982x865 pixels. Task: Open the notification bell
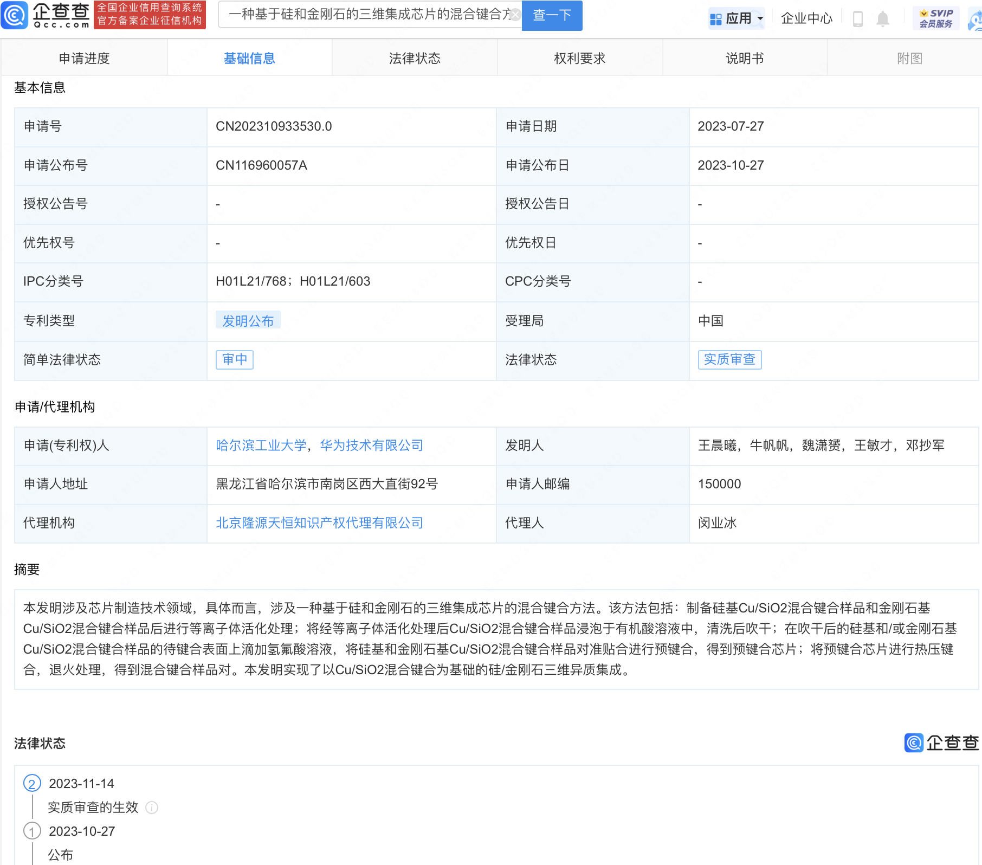tap(883, 19)
